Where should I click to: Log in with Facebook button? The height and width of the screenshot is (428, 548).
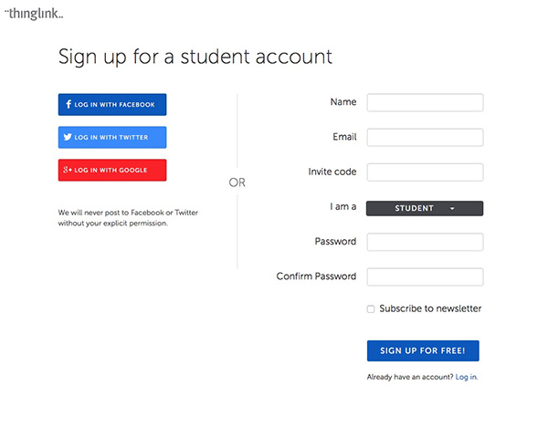click(112, 105)
